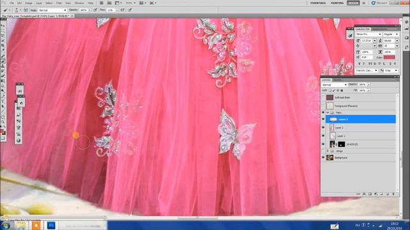Open Photoshop from the Windows taskbar

coord(51,226)
